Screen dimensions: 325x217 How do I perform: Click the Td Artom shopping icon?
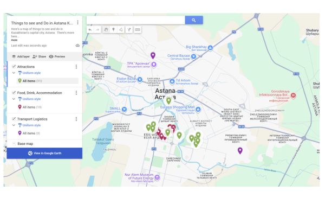pos(172,81)
